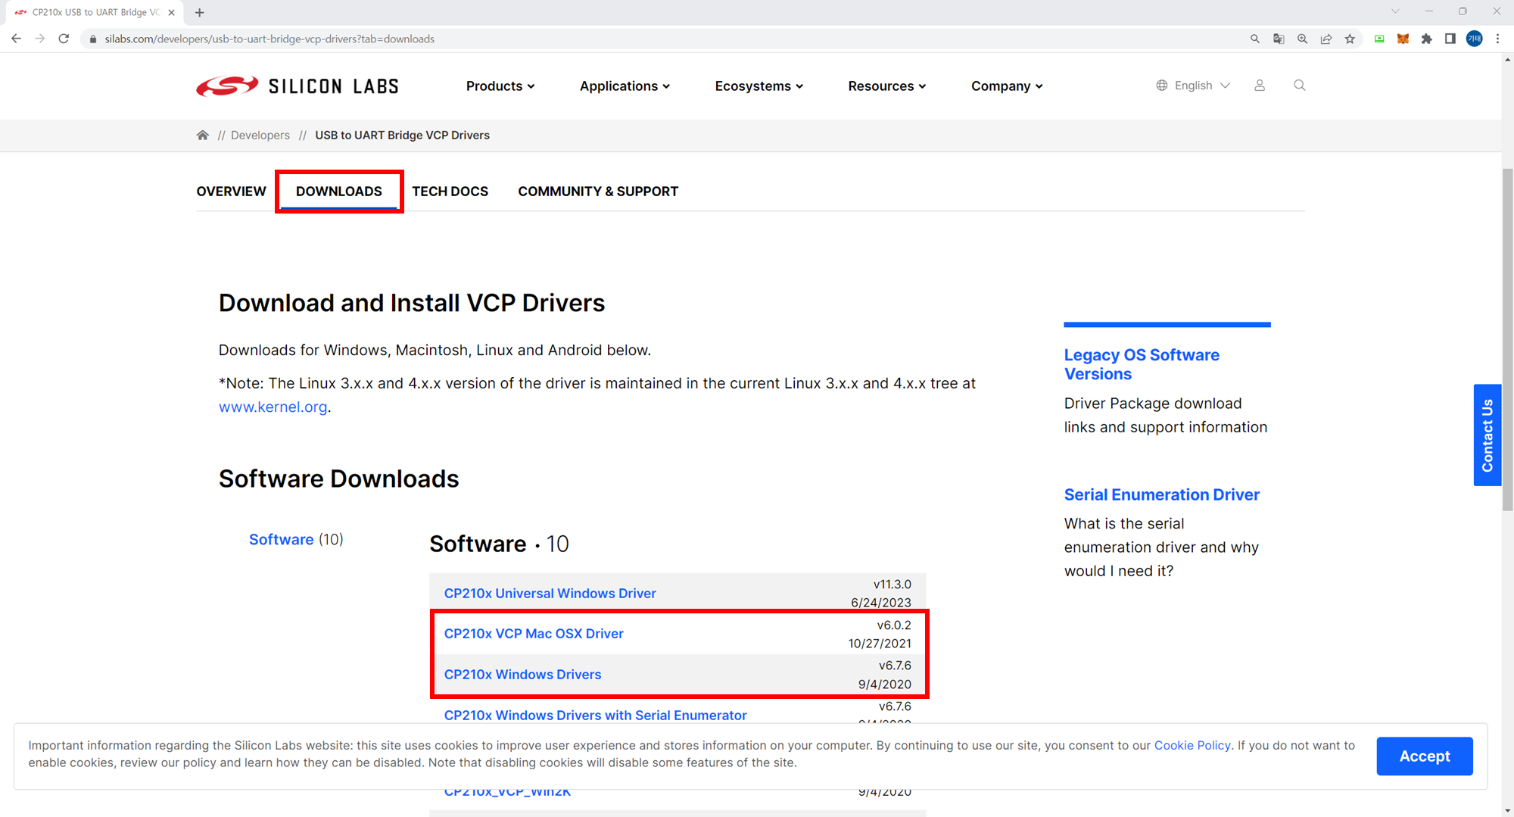Close the CP210x USB to UART tab
This screenshot has height=817, width=1514.
pos(172,12)
